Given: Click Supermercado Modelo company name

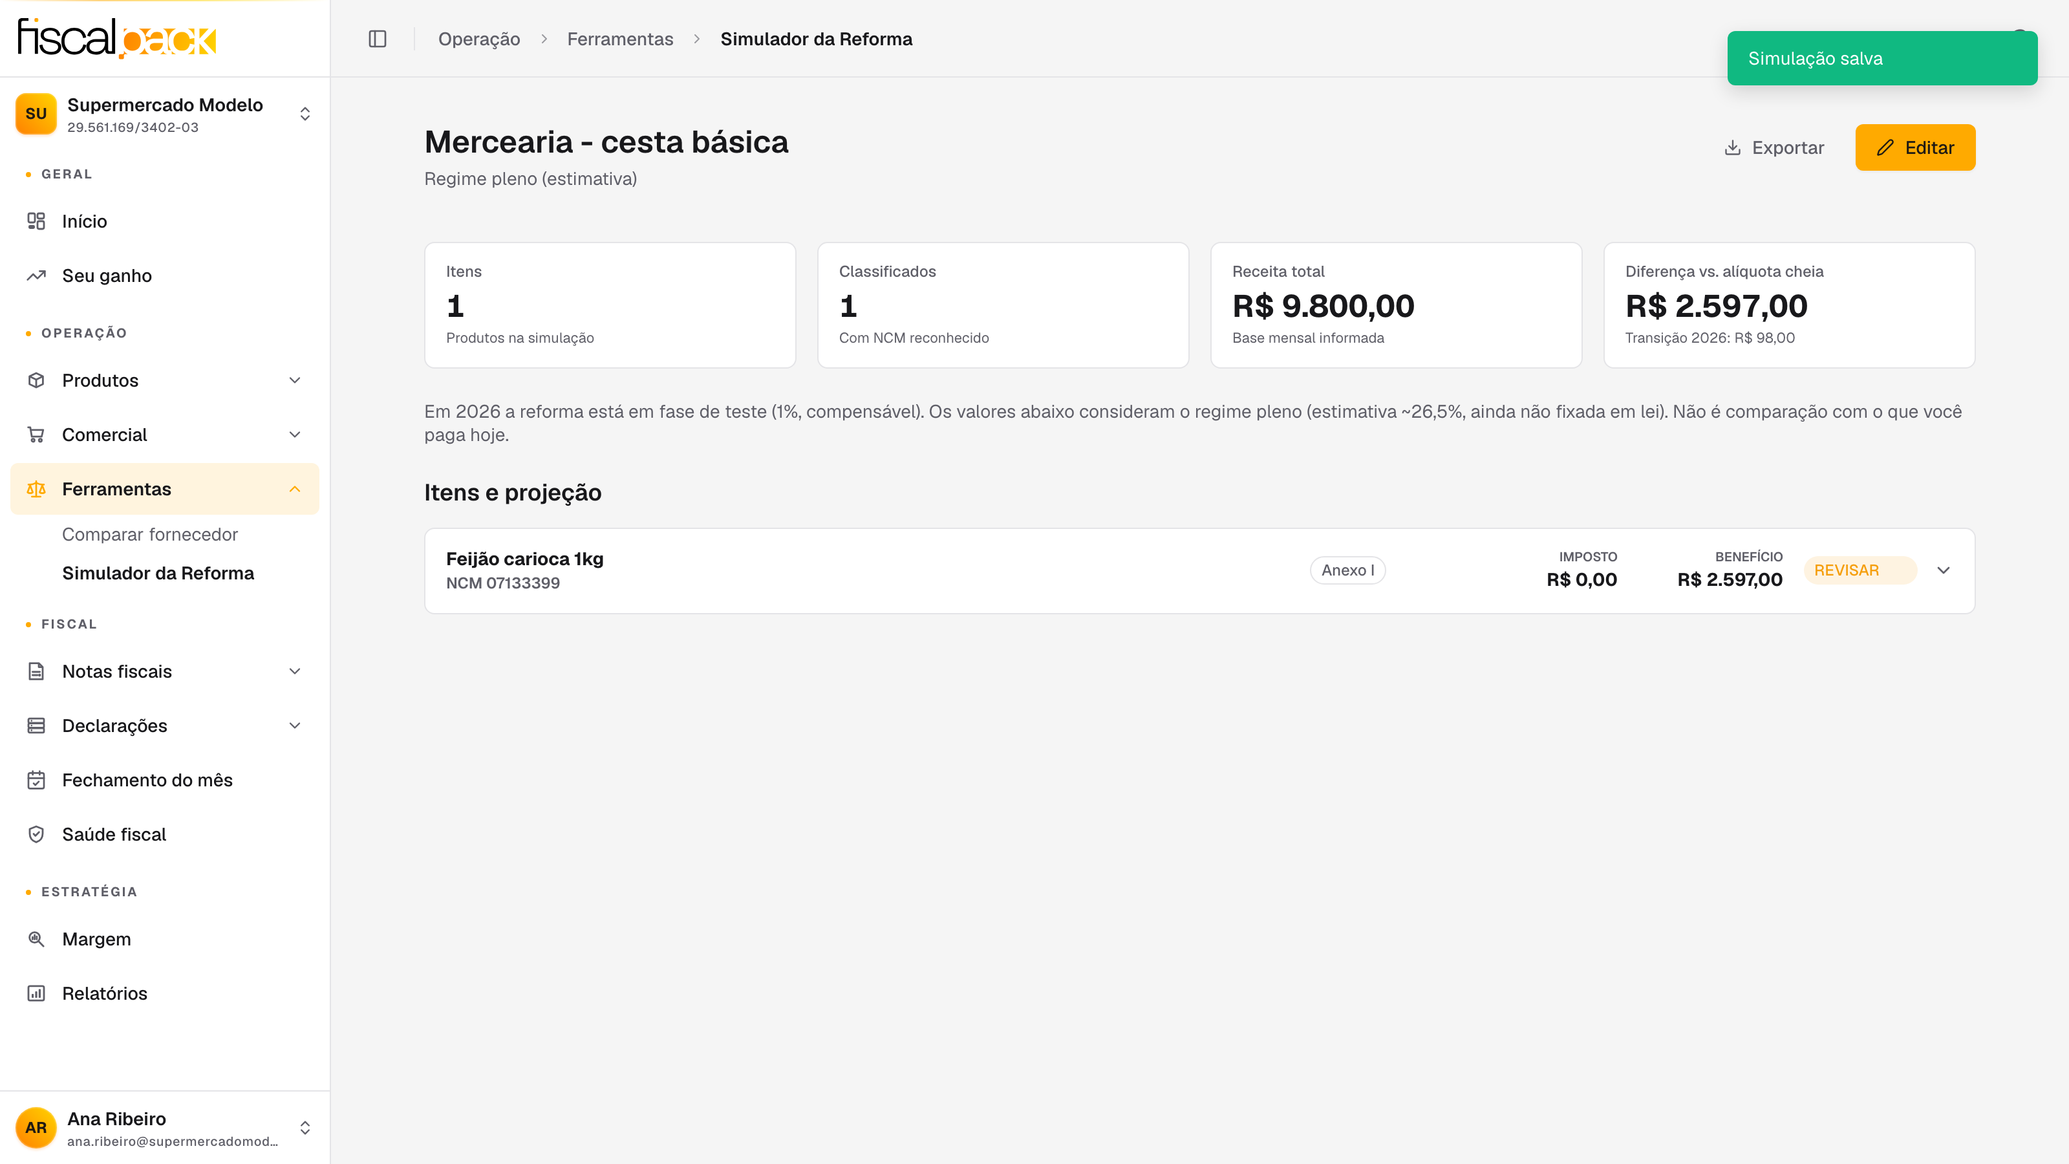Looking at the screenshot, I should pos(166,105).
